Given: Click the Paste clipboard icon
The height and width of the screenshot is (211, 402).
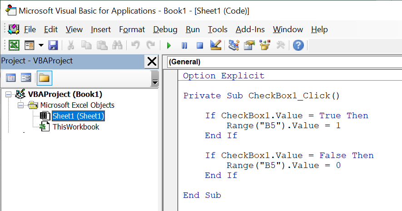Looking at the screenshot, I should point(102,45).
